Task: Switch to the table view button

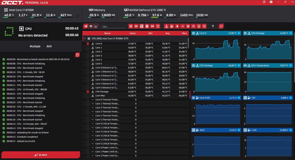Action: [x=91, y=26]
